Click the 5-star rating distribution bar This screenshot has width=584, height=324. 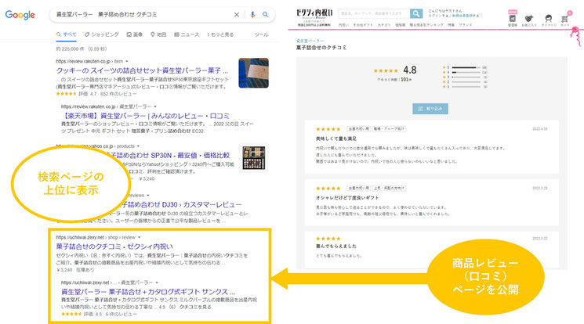(466, 68)
